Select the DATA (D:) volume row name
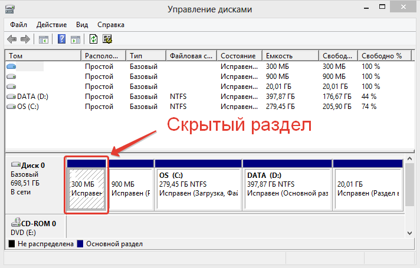The image size is (420, 268). click(x=32, y=97)
